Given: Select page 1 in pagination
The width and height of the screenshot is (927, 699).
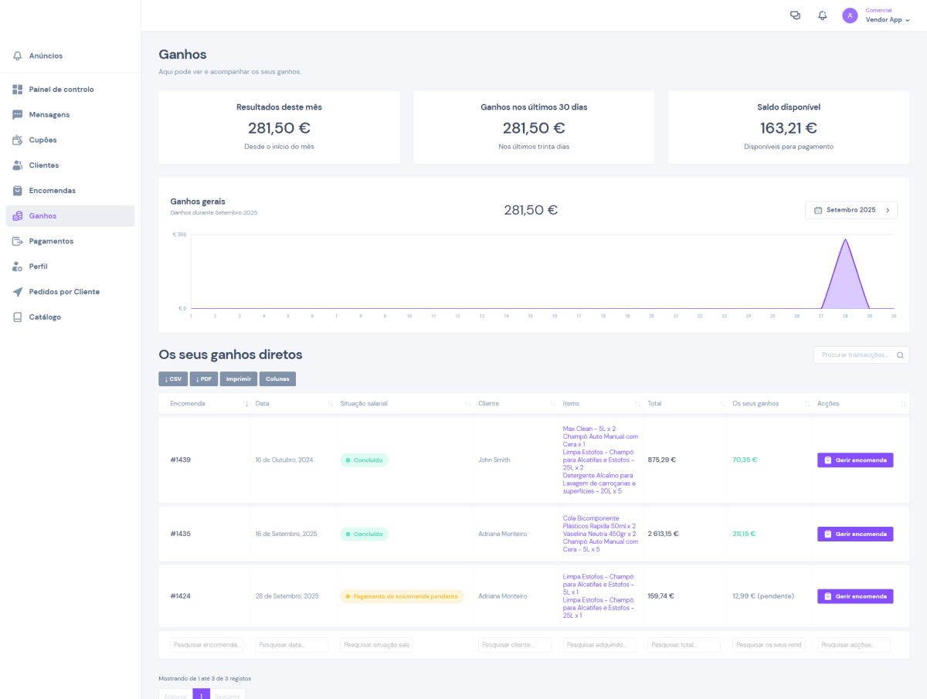Looking at the screenshot, I should (x=201, y=694).
